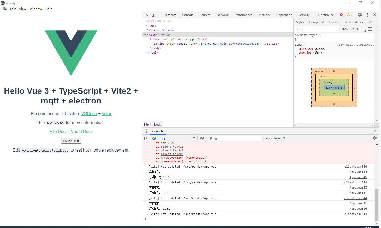Toggle computed styles sidebar pane icon
The height and width of the screenshot is (228, 381).
pos(370,29)
